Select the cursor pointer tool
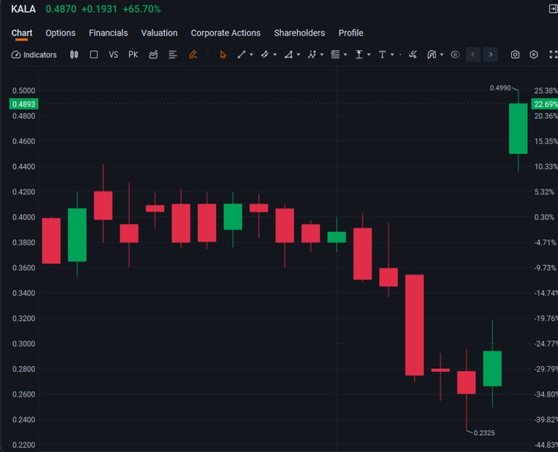The height and width of the screenshot is (452, 558). point(223,54)
